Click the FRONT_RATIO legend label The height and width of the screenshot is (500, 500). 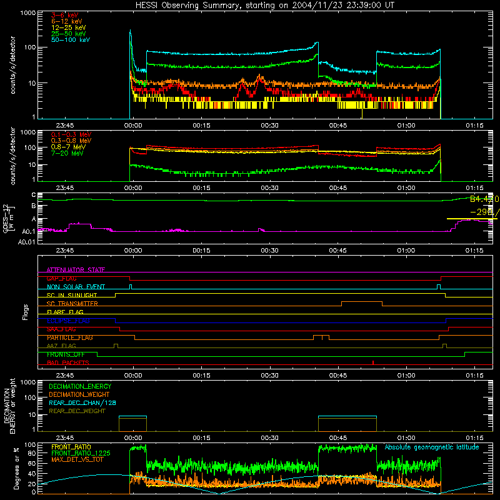coord(71,447)
